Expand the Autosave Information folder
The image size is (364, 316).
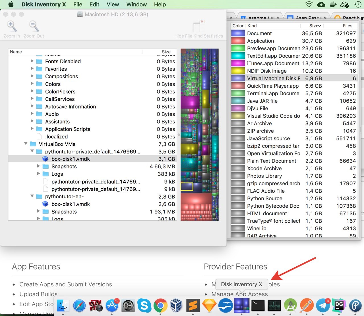pos(32,106)
